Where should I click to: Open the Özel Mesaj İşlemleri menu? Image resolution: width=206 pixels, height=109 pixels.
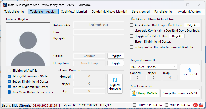click(74, 12)
